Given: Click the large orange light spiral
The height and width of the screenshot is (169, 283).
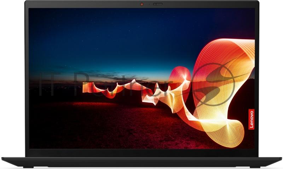Looking at the screenshot, I should point(226,64).
